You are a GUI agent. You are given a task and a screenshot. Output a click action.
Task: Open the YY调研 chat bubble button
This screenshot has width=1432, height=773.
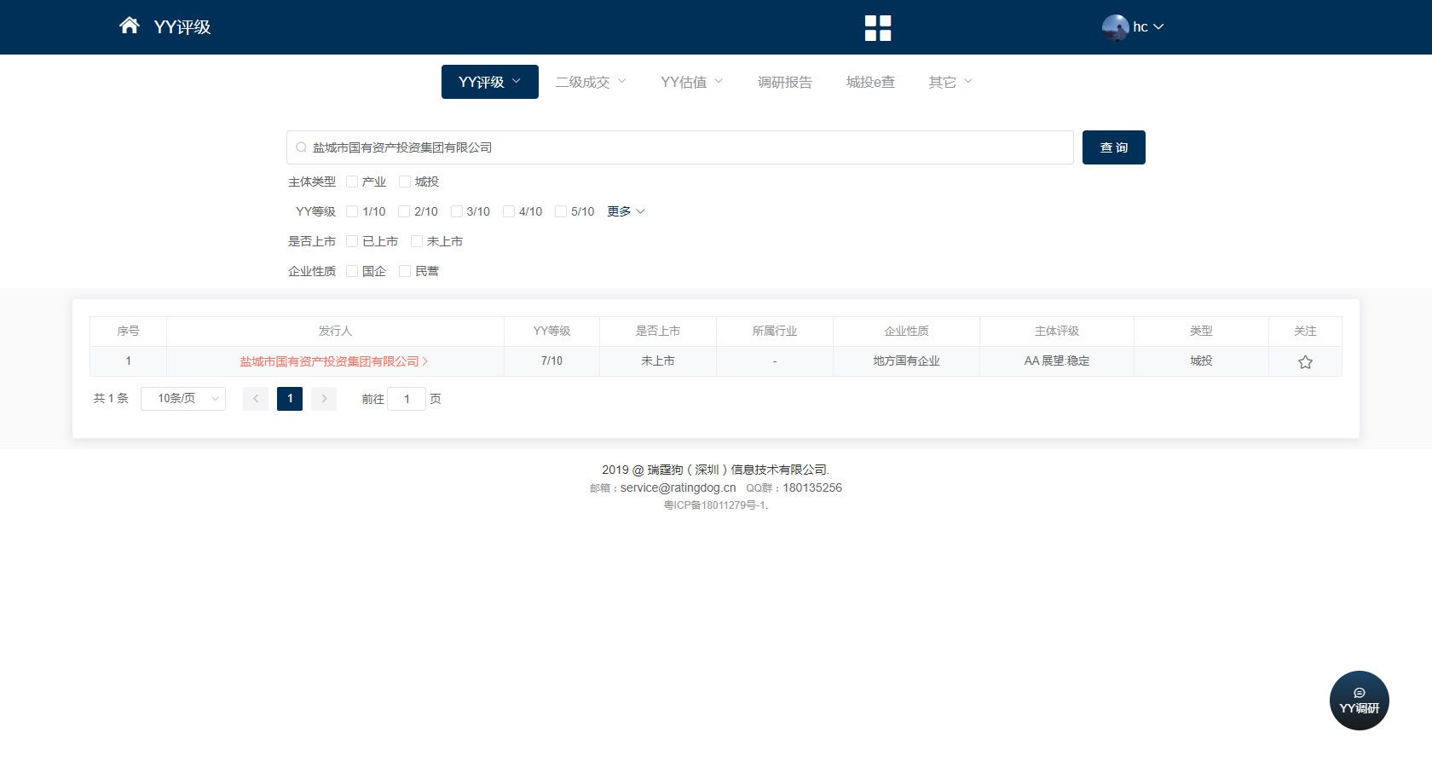pyautogui.click(x=1360, y=701)
